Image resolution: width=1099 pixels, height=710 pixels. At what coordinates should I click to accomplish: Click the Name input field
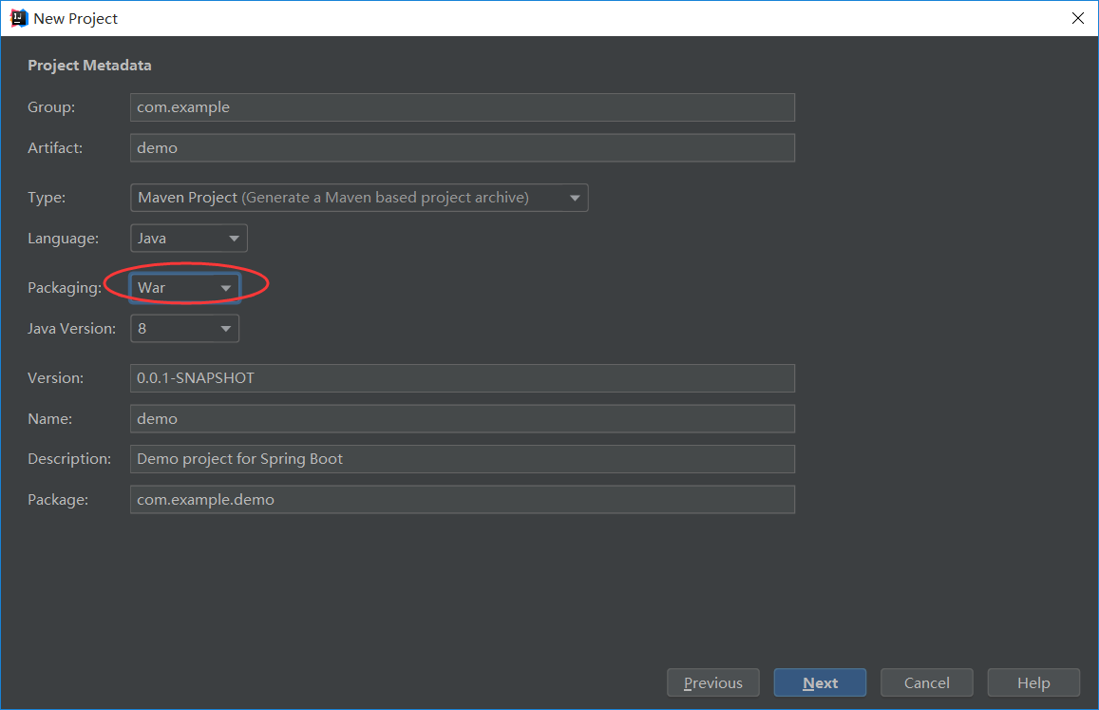pos(462,419)
